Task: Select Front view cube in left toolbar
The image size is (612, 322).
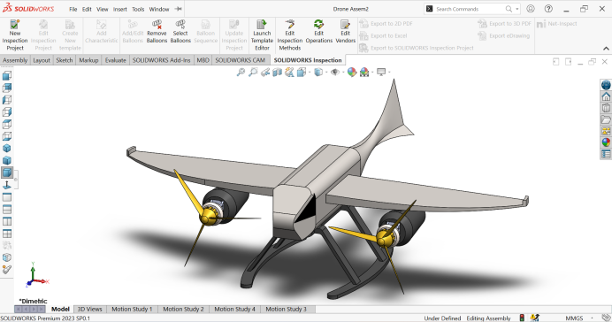Action: click(7, 76)
